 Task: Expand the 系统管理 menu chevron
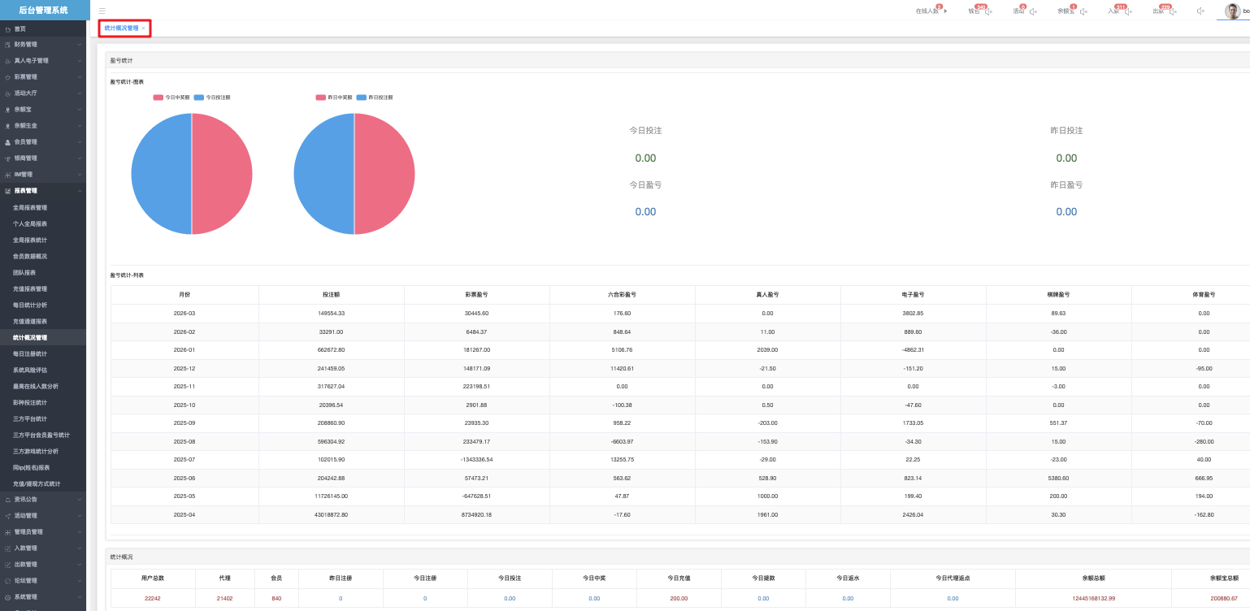[80, 597]
